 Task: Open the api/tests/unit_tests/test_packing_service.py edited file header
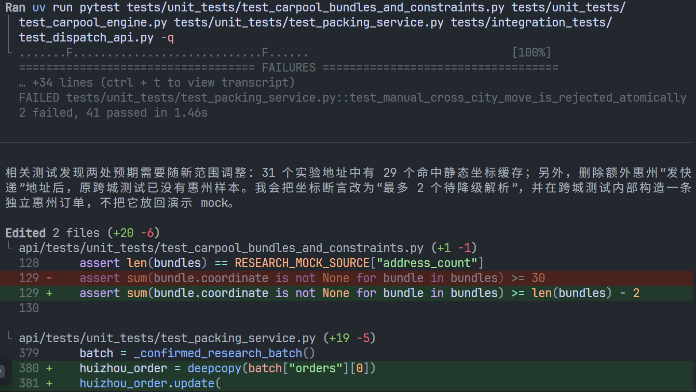coord(197,338)
